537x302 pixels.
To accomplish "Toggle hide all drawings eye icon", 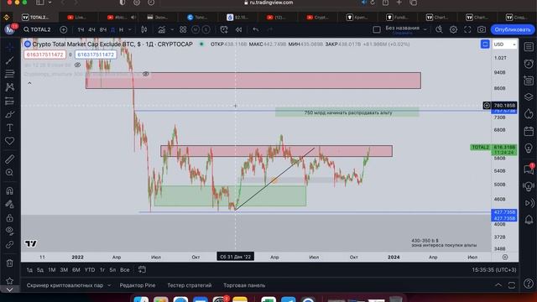I will click(x=9, y=231).
